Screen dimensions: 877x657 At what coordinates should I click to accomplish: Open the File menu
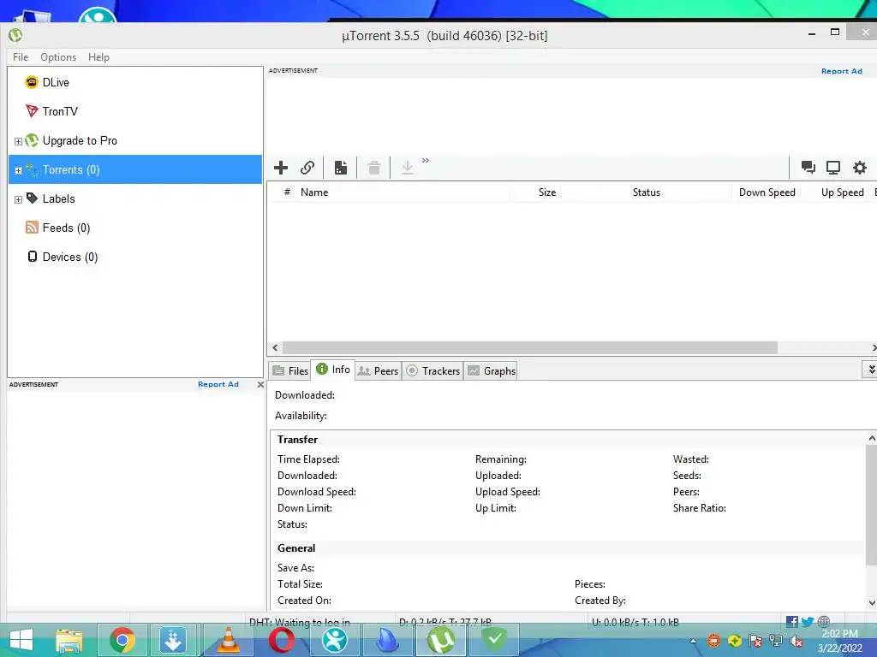[x=21, y=57]
